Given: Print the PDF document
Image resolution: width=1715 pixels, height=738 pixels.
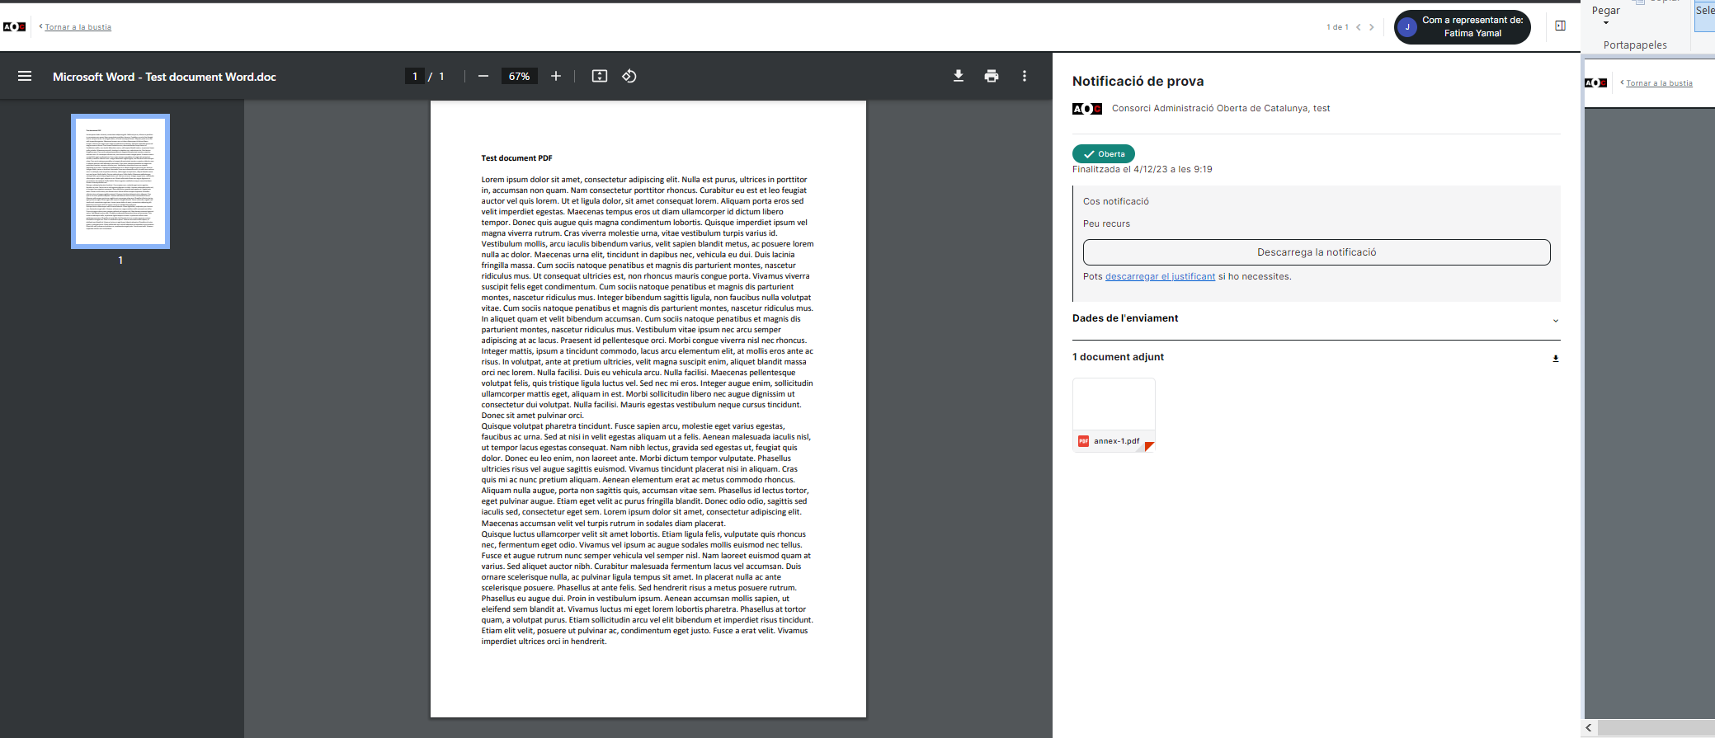Looking at the screenshot, I should [992, 76].
